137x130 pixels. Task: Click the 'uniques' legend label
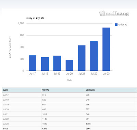point(123,25)
